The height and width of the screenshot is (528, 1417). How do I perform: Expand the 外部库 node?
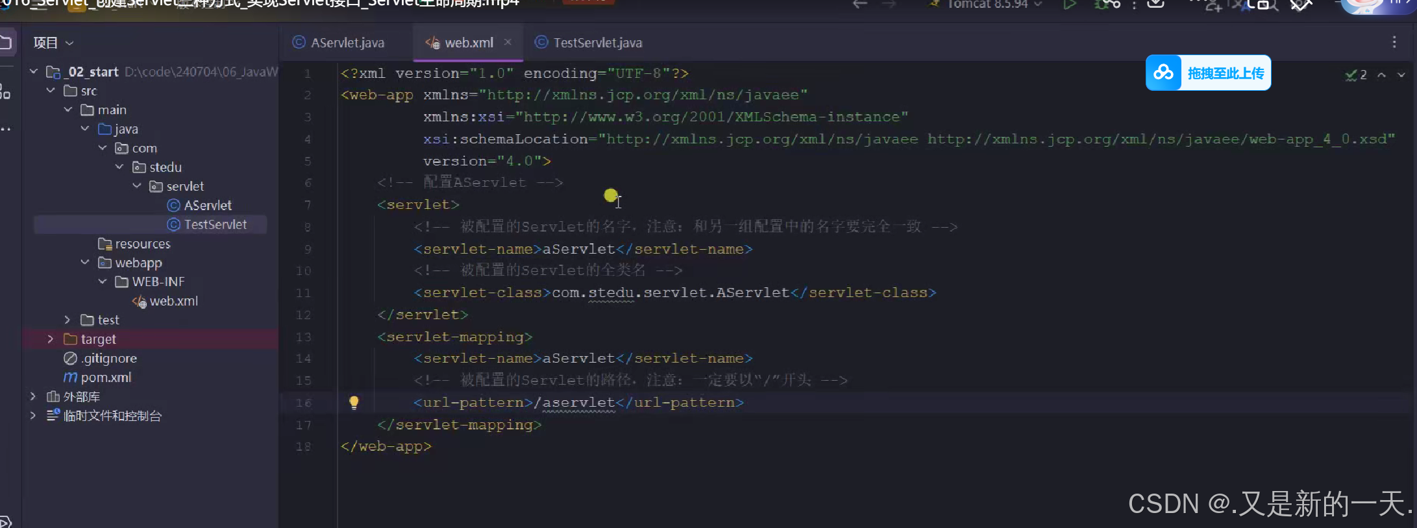point(33,396)
